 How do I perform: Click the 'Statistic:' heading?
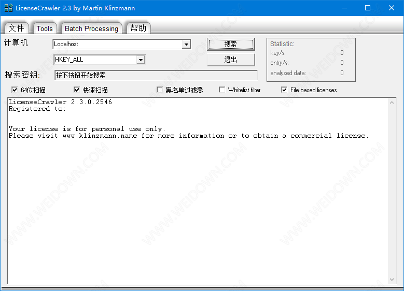click(x=282, y=44)
